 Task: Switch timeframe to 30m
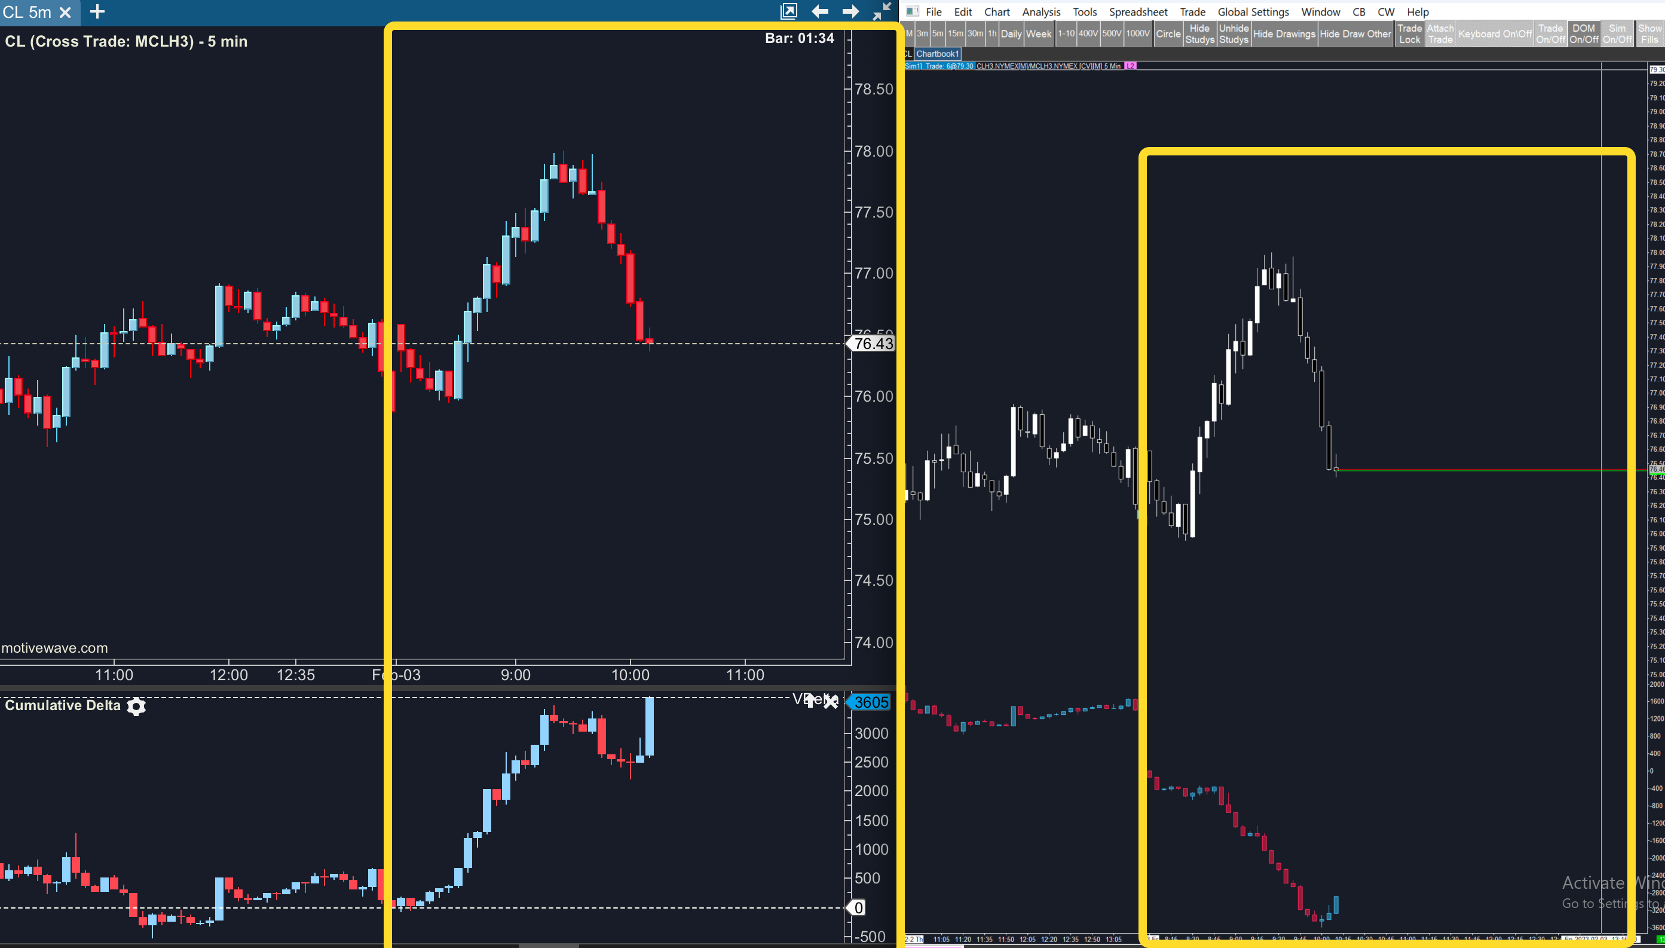click(975, 34)
